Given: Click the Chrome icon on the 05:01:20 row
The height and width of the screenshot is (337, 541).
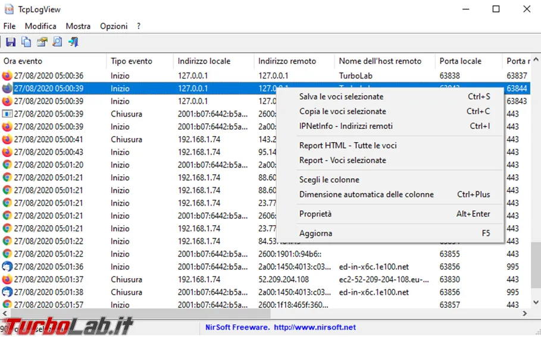Looking at the screenshot, I should (x=7, y=165).
